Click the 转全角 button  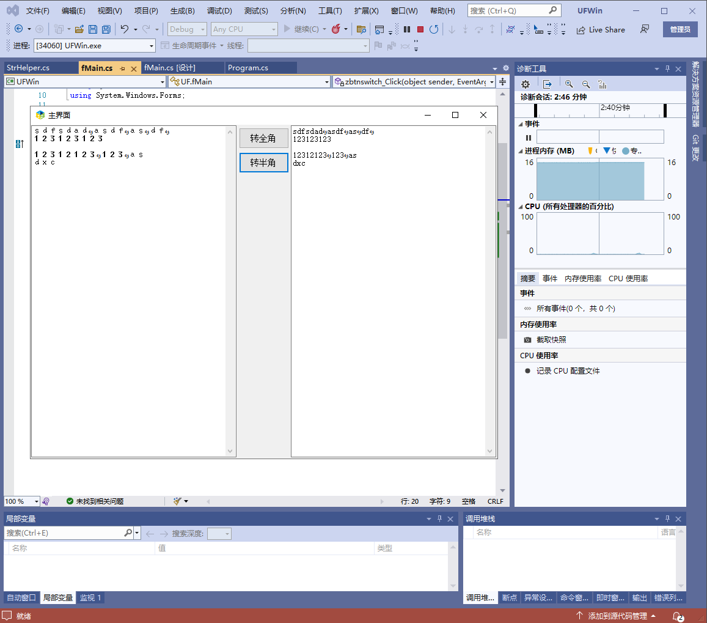tap(264, 138)
